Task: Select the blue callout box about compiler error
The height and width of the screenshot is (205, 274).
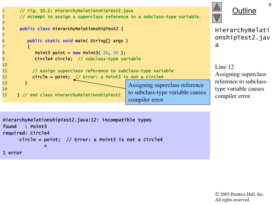Action: [168, 92]
